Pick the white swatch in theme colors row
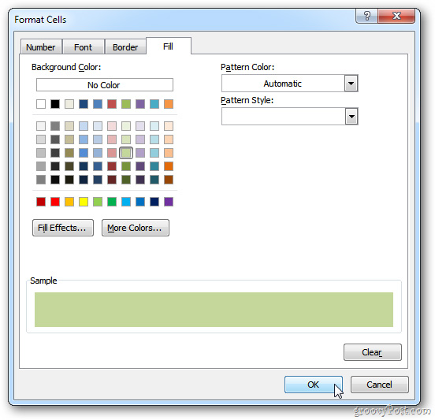 click(41, 104)
